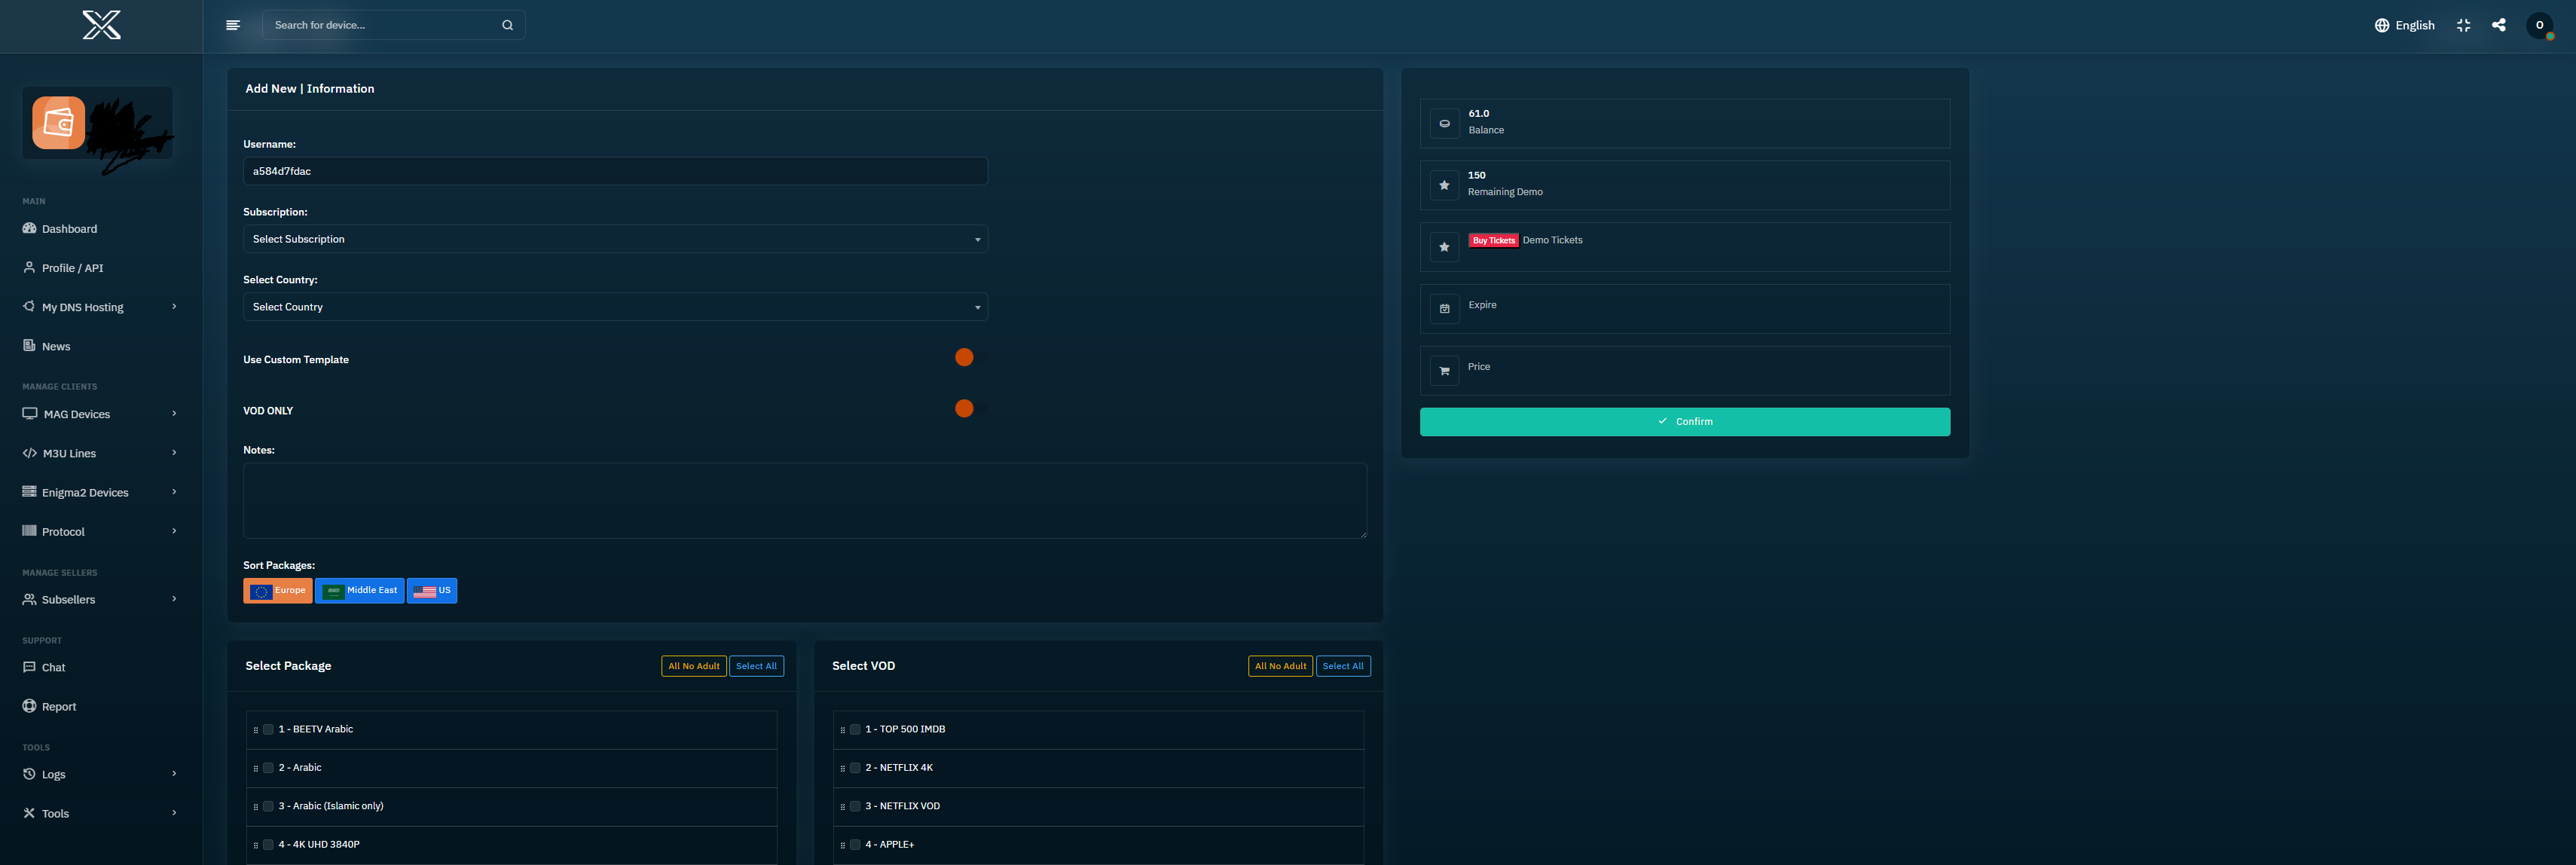2576x865 pixels.
Task: Check the 2 - Arabic package
Action: 268,768
